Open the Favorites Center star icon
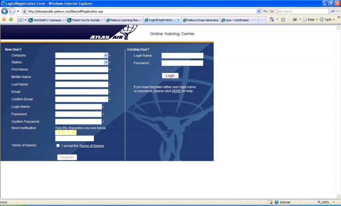 (4, 20)
